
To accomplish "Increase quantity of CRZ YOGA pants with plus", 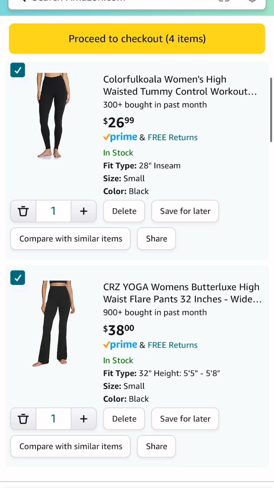I will pyautogui.click(x=84, y=419).
